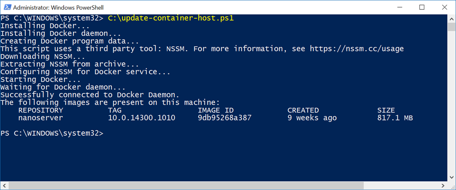This screenshot has height=190, width=456.
Task: Click the bottom PS C:\WINDOWS\system32> prompt
Action: point(52,133)
